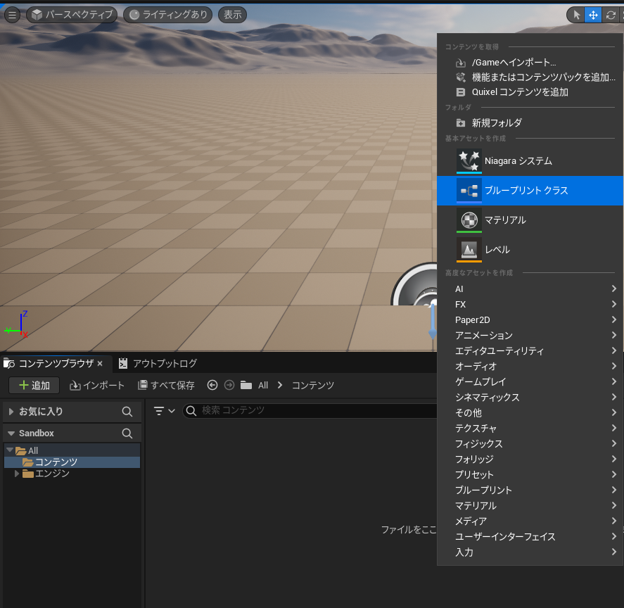The height and width of the screenshot is (608, 624).
Task: Click the back history arrow in the content browser
Action: pyautogui.click(x=212, y=385)
